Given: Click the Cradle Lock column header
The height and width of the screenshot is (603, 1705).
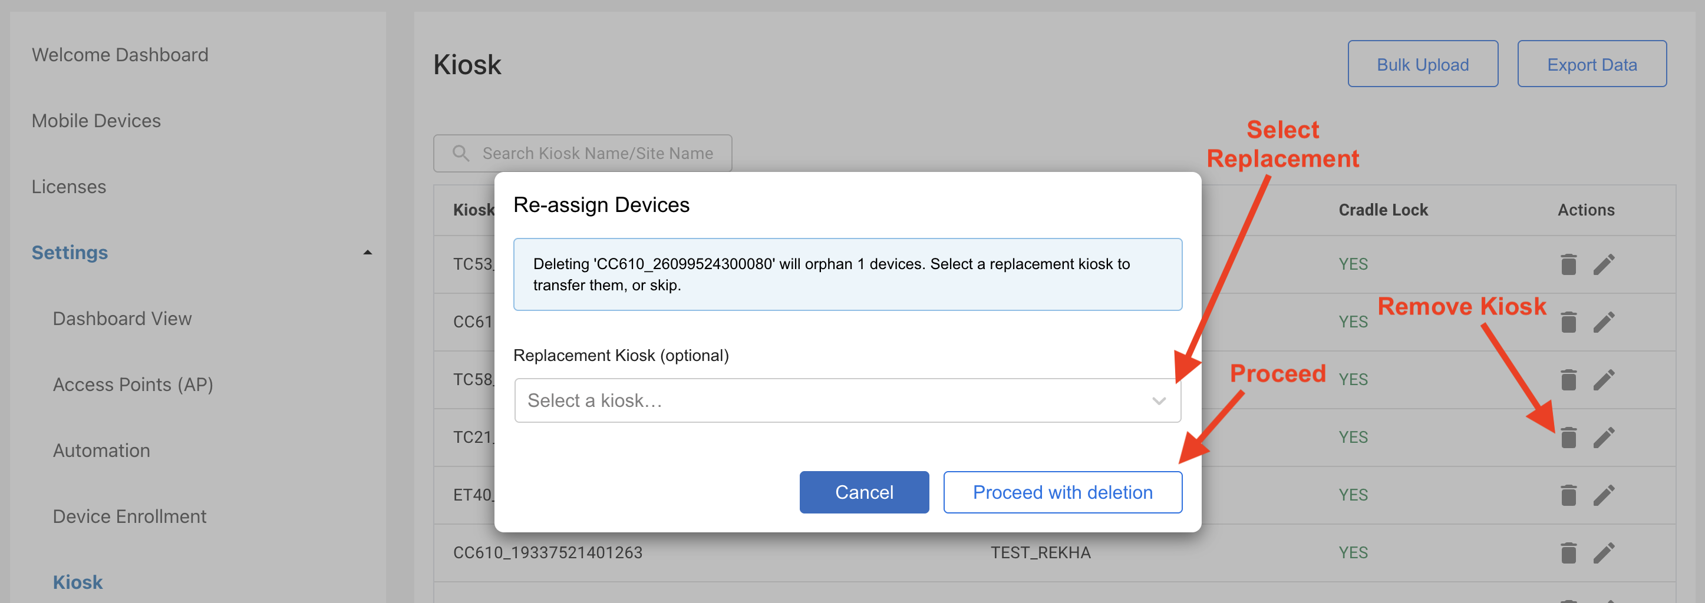Looking at the screenshot, I should pyautogui.click(x=1383, y=210).
